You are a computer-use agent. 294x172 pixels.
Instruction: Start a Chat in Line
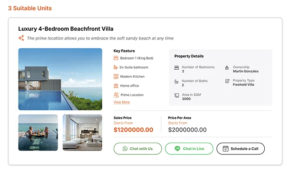[x=189, y=149]
